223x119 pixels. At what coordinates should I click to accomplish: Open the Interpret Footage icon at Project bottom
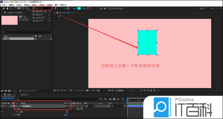(x=2, y=91)
